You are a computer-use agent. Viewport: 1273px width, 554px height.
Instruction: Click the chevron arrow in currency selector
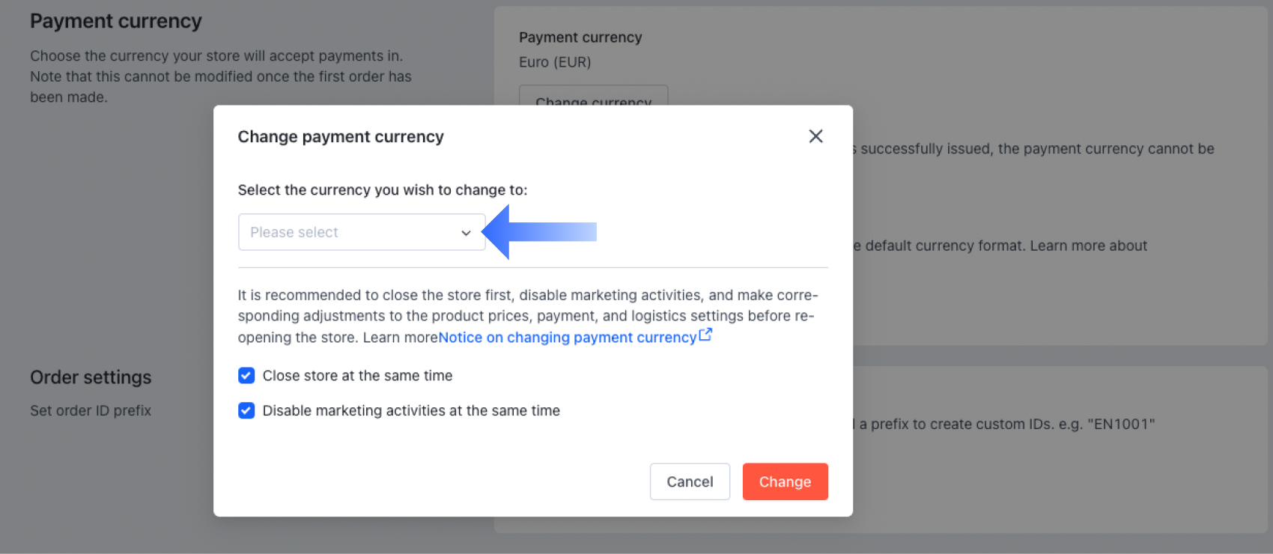pyautogui.click(x=466, y=233)
